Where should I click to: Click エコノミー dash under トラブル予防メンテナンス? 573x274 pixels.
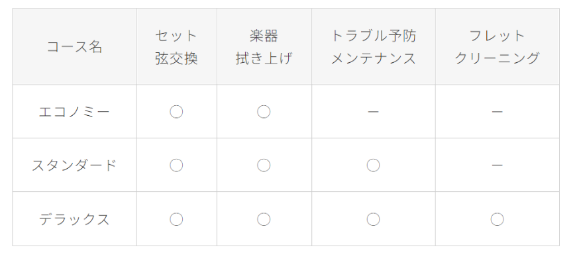tap(373, 112)
